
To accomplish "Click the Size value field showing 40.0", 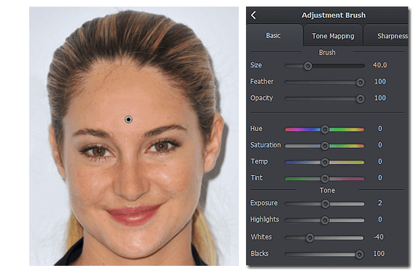I will [x=380, y=65].
